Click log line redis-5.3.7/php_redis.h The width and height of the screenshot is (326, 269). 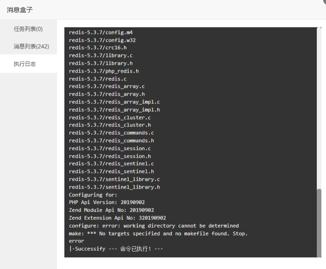104,71
